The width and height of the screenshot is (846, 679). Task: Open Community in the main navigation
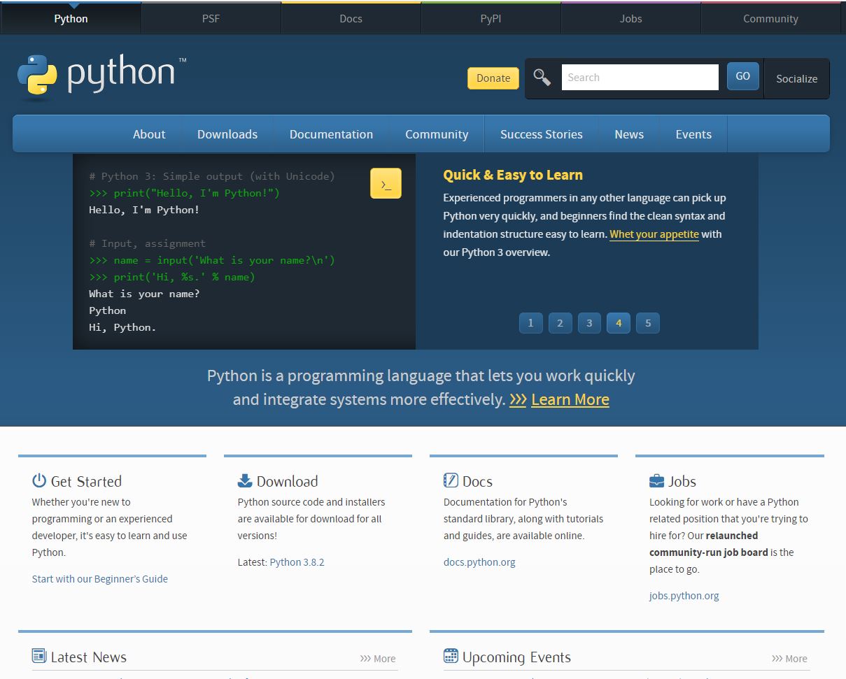tap(437, 134)
